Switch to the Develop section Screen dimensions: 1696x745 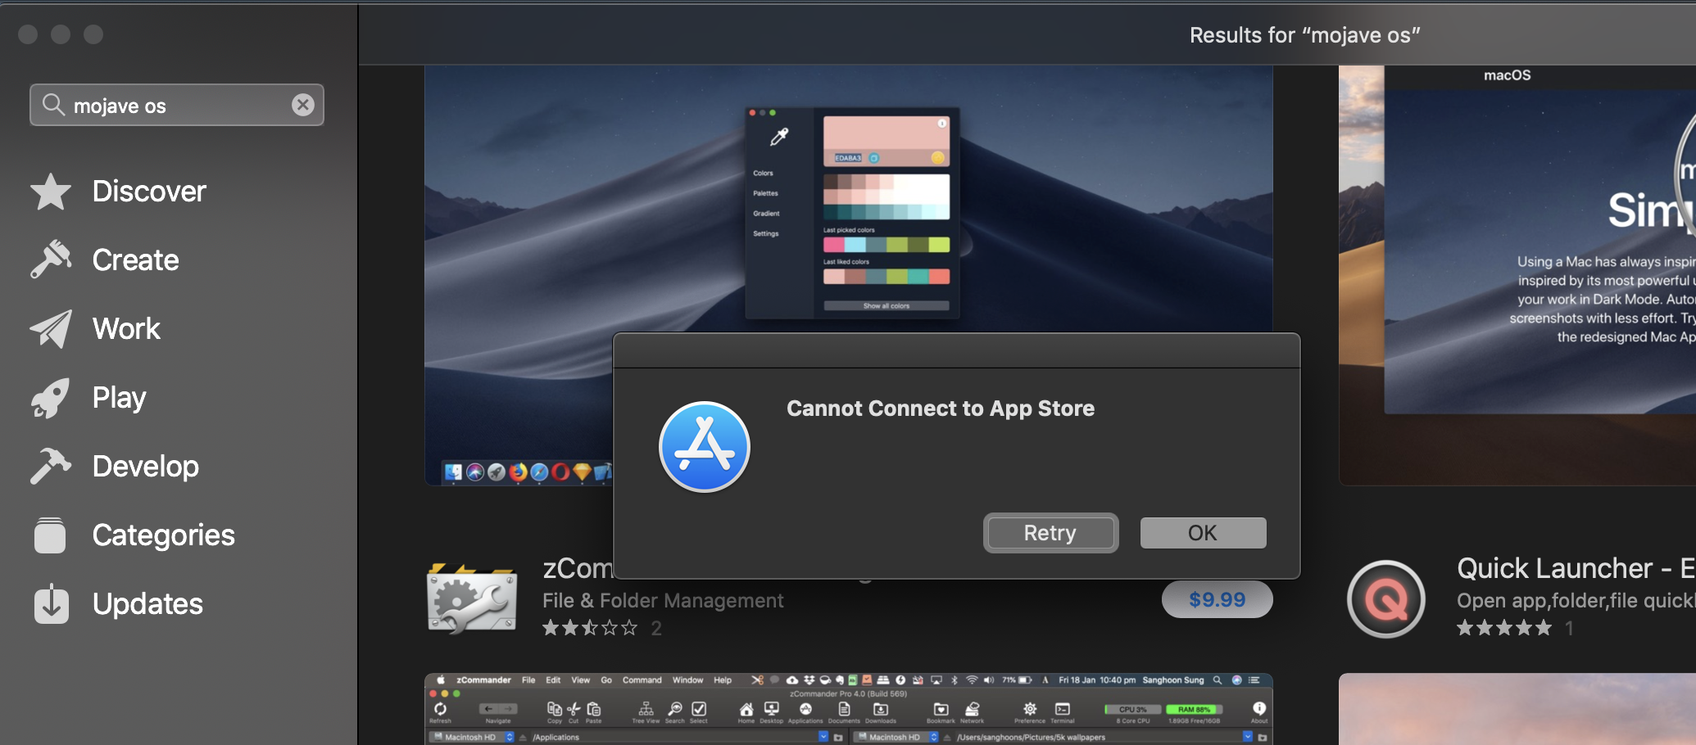[115, 467]
